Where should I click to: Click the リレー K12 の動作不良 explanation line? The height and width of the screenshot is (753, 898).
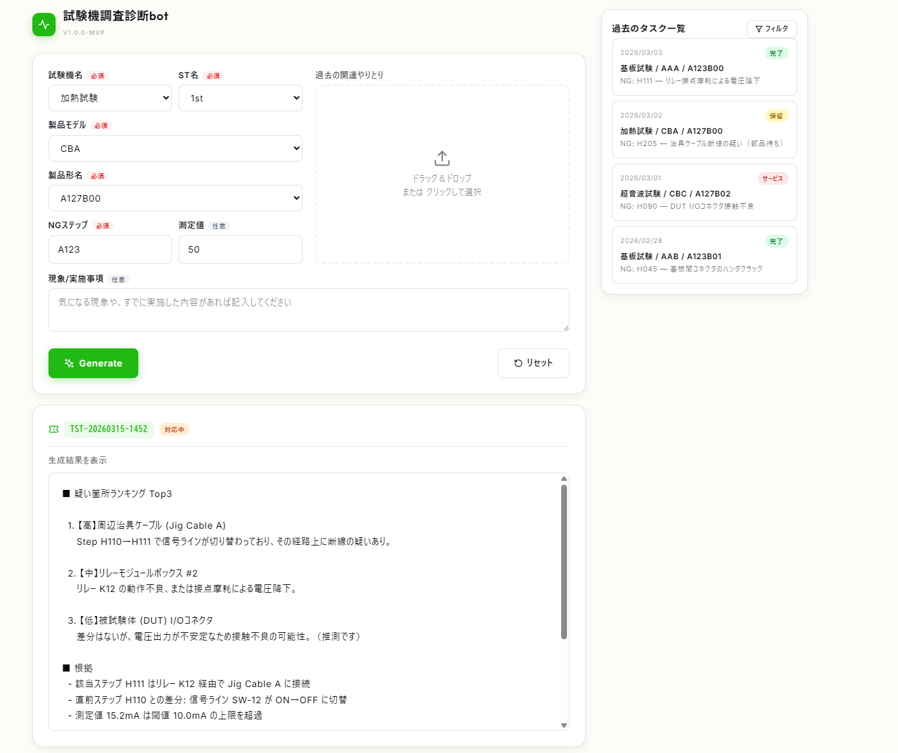pyautogui.click(x=188, y=589)
